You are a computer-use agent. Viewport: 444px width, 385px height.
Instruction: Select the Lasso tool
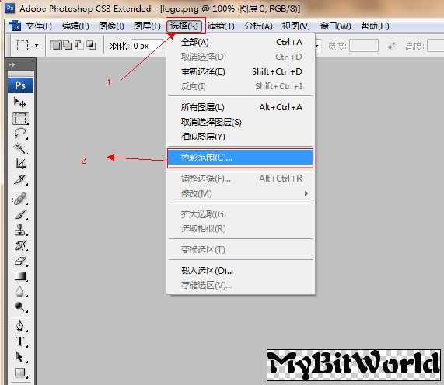point(19,134)
